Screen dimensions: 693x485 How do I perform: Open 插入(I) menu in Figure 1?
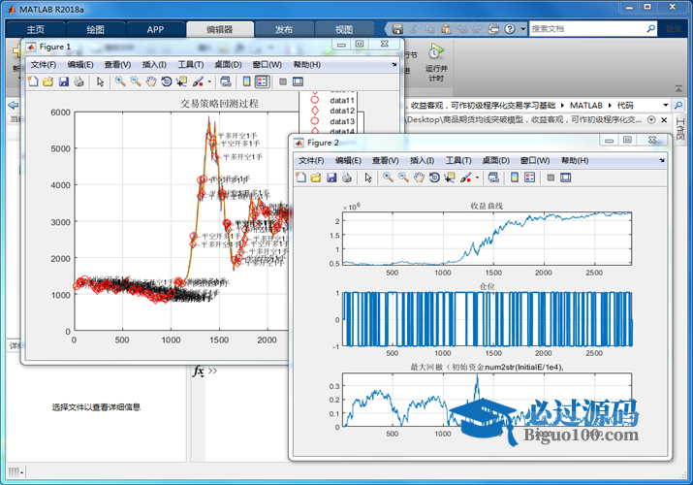click(154, 65)
